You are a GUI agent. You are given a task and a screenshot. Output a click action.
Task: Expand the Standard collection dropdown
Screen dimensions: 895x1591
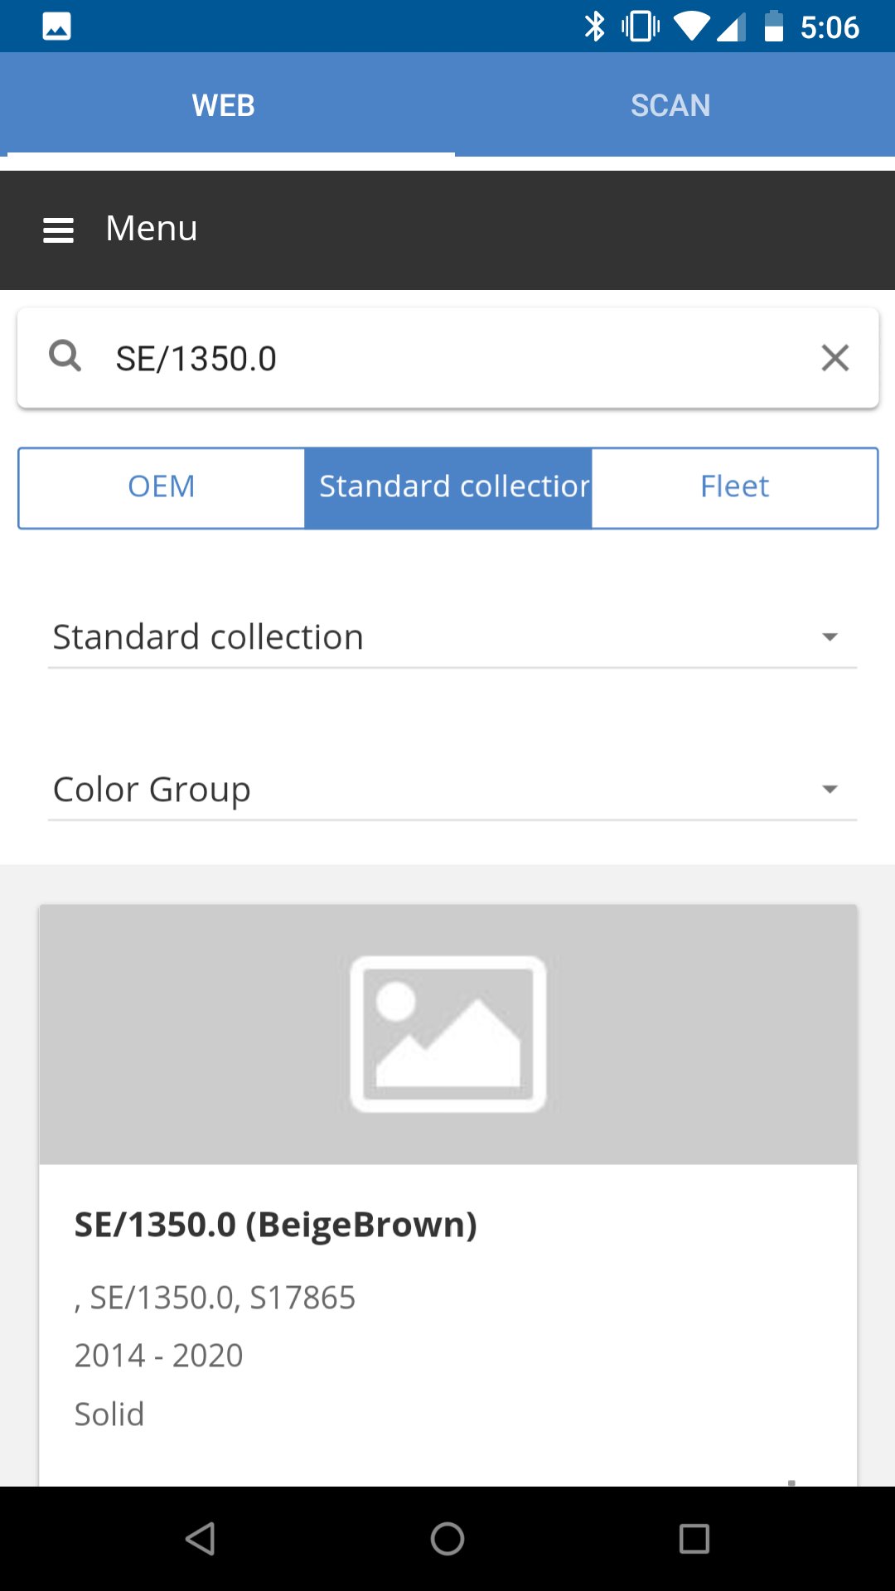pos(452,637)
